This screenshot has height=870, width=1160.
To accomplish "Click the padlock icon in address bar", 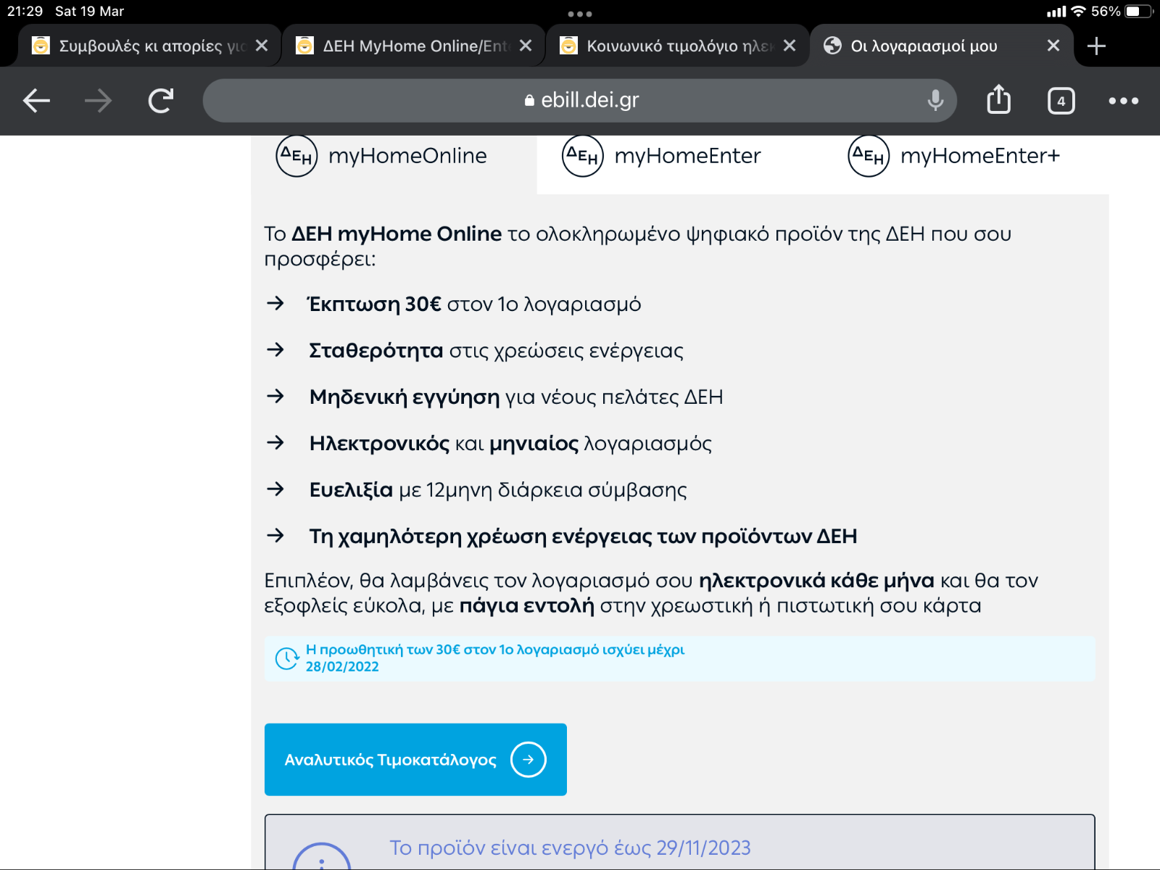I will 529,101.
